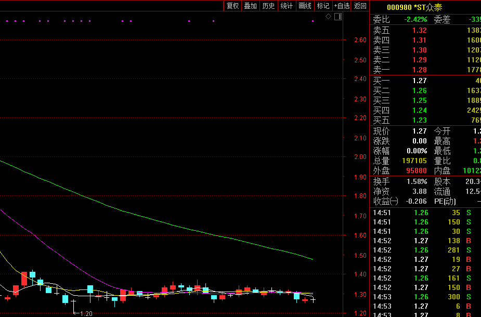This screenshot has width=481, height=317.
Task: Open the 复权 adjustment options
Action: tap(232, 6)
